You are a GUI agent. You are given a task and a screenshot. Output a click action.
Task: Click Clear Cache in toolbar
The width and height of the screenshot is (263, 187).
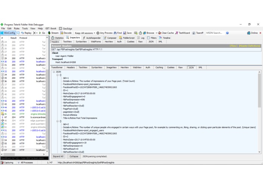click(x=166, y=33)
